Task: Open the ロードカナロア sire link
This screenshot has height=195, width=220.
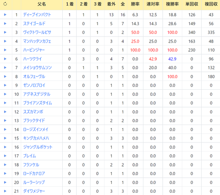Action: (x=34, y=173)
